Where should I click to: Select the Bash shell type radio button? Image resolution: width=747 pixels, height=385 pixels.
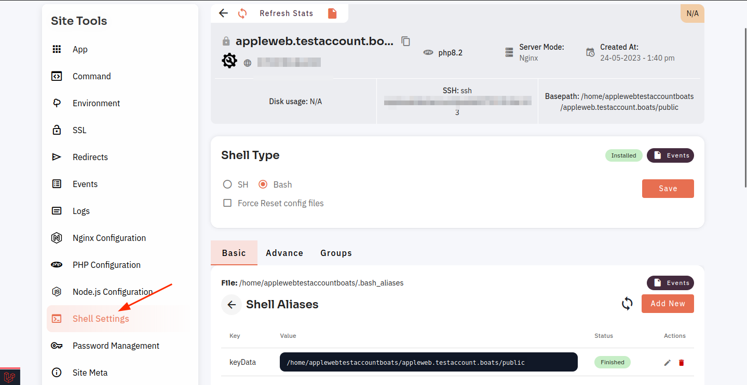263,184
